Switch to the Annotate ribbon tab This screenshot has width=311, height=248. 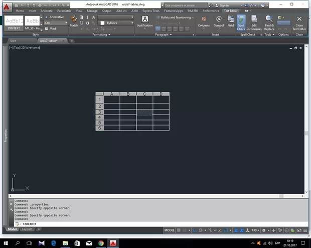(x=46, y=10)
